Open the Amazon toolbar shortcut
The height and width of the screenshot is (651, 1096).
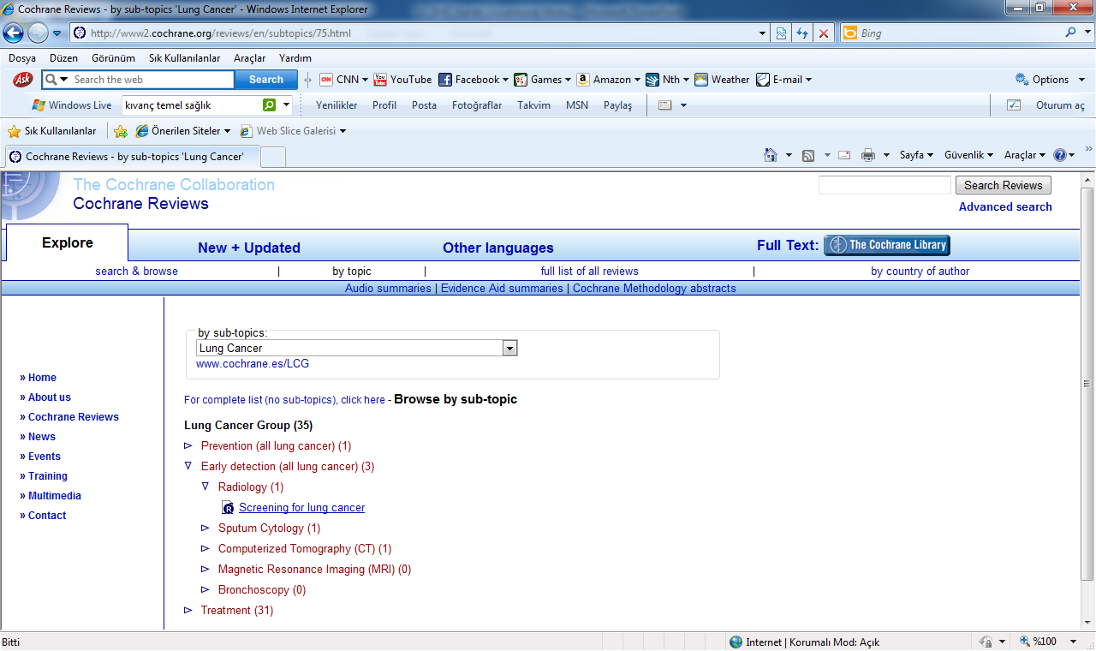(608, 80)
